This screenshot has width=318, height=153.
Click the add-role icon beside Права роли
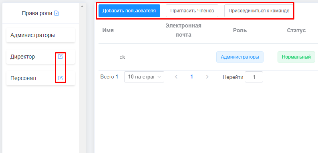tap(57, 13)
